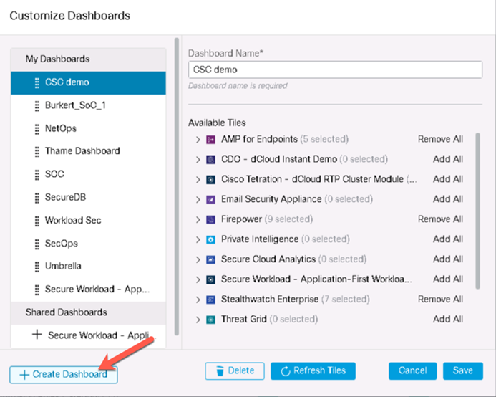Screen dimensions: 496x397
Task: Grab the drag handle beside CSC demo
Action: [37, 82]
